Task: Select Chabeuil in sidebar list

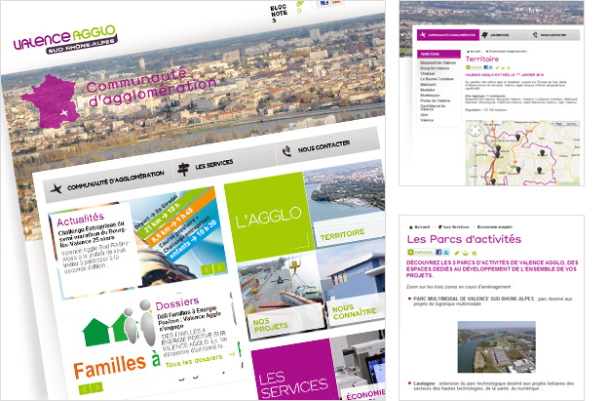Action: (x=427, y=73)
